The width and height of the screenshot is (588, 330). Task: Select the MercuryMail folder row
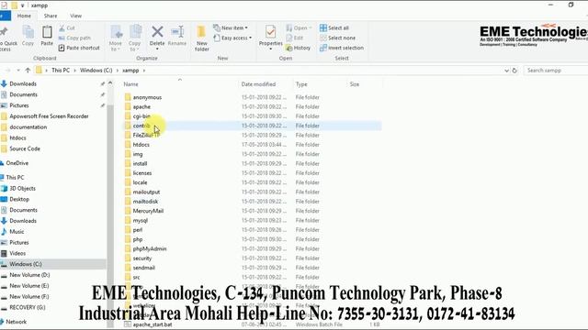click(254, 211)
